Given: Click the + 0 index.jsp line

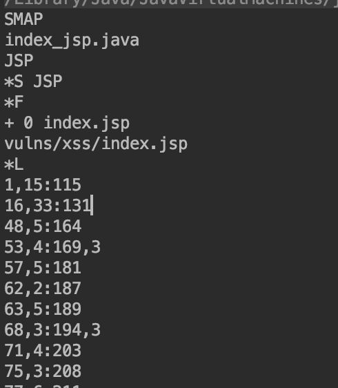Looking at the screenshot, I should [x=67, y=123].
